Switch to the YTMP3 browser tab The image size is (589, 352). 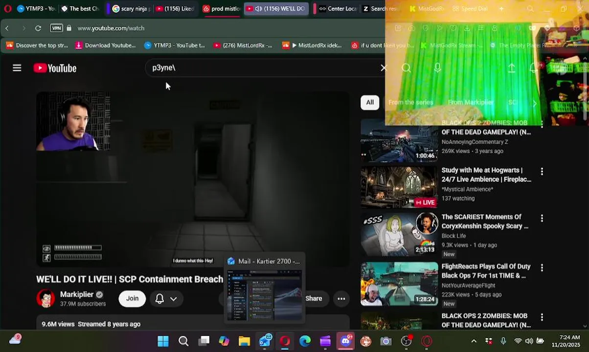pos(37,8)
